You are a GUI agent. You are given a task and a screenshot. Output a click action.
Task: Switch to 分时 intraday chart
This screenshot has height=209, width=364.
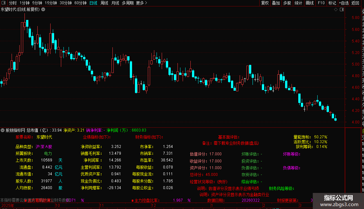pyautogui.click(x=13, y=3)
